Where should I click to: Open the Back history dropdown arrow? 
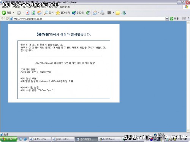[x=14, y=12]
